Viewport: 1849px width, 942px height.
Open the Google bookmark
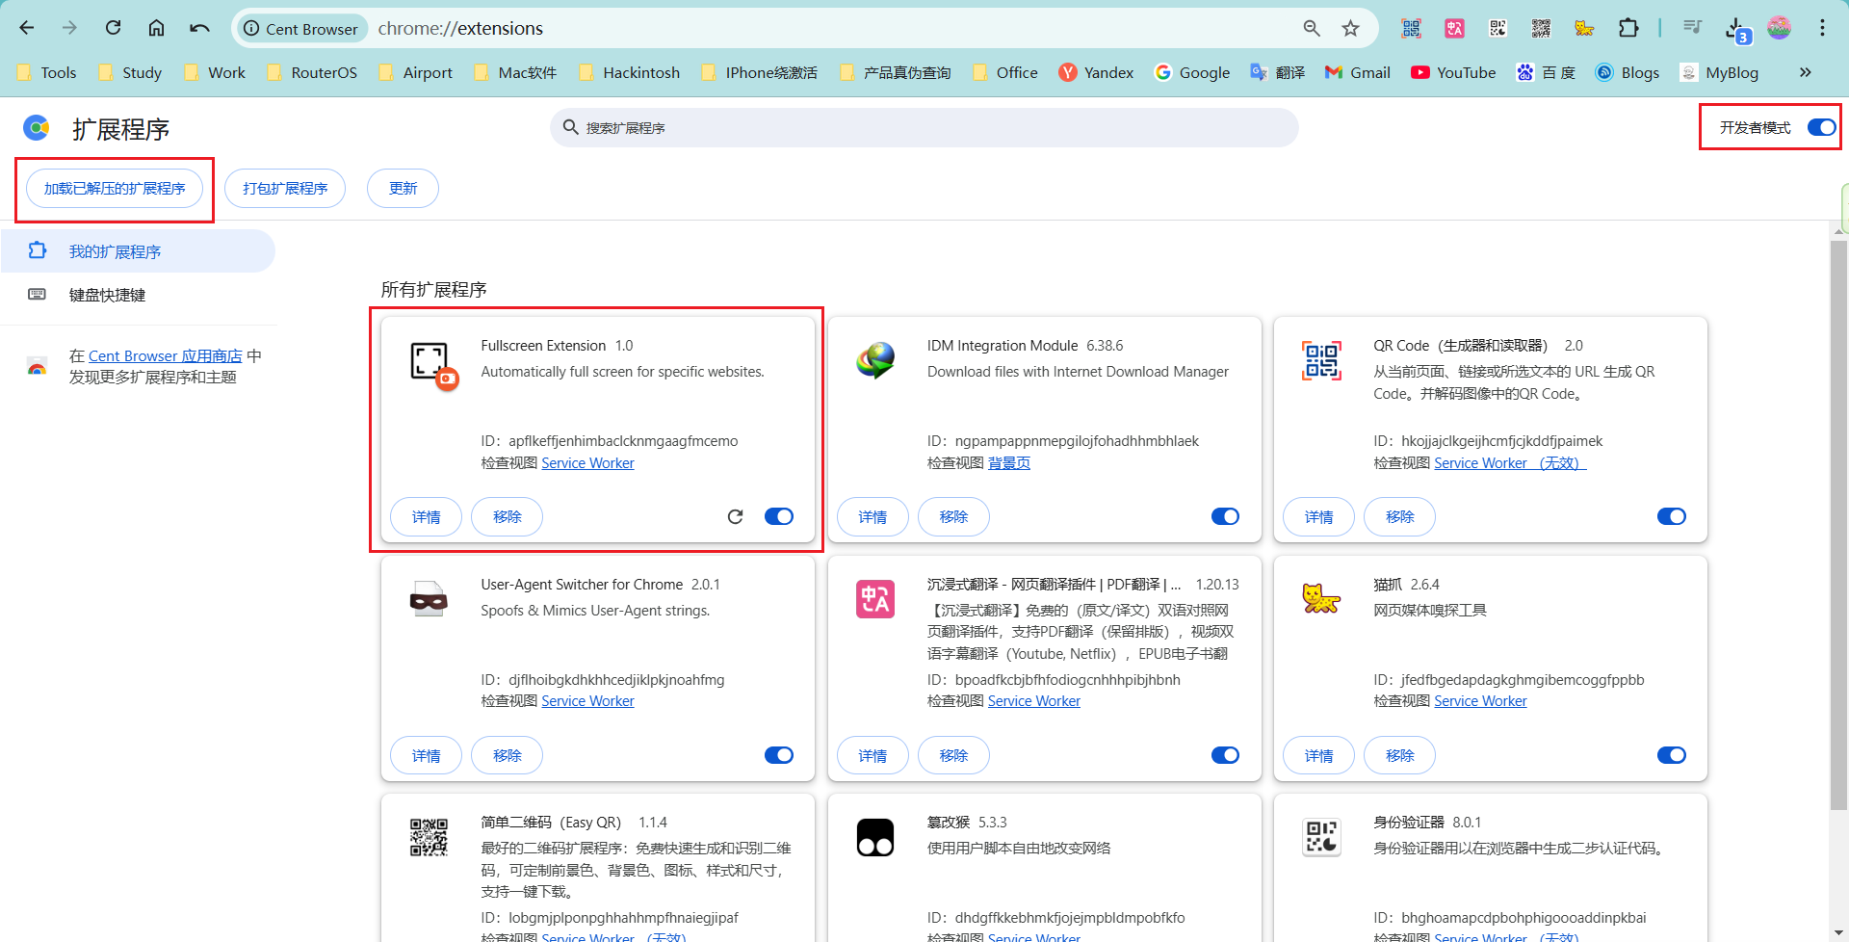pyautogui.click(x=1193, y=72)
